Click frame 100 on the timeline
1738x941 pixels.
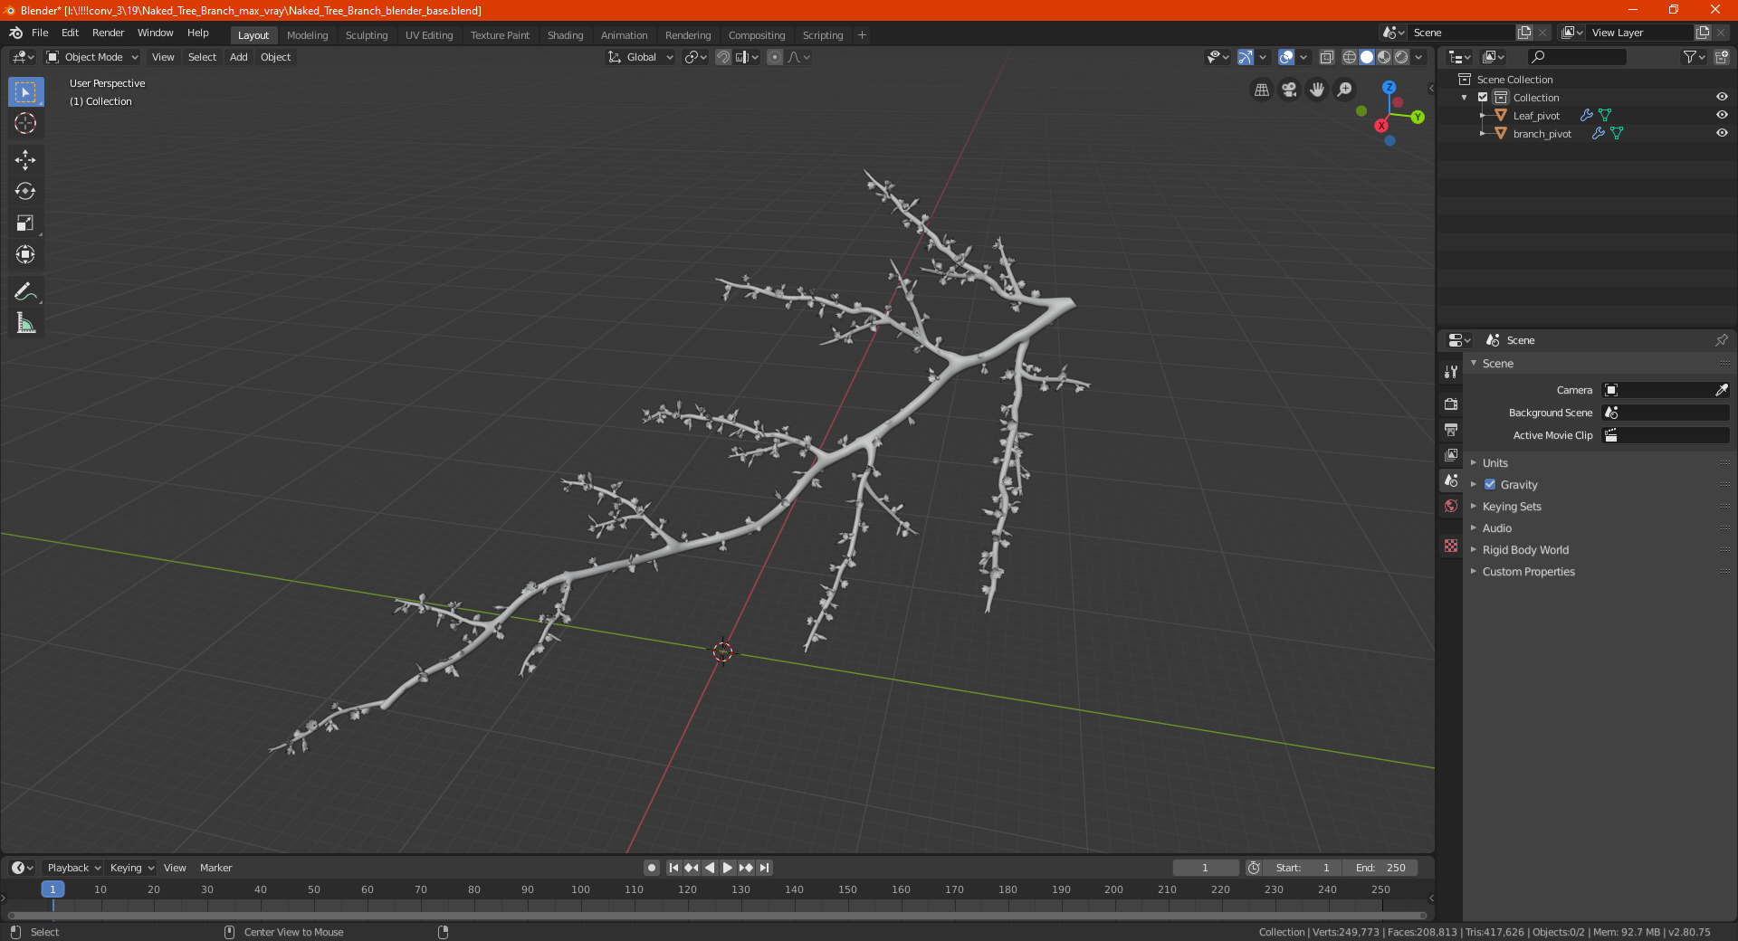pyautogui.click(x=580, y=889)
